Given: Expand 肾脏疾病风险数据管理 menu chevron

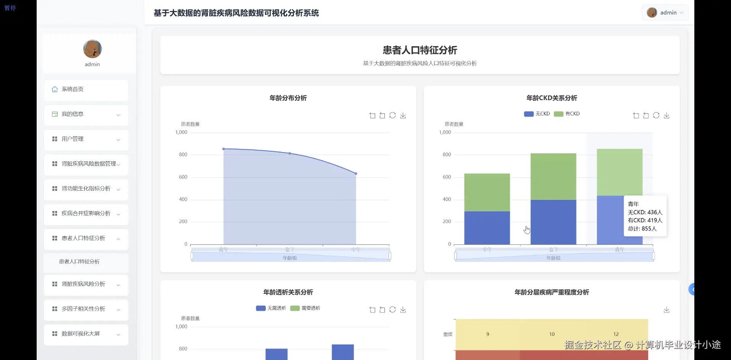Looking at the screenshot, I should click(118, 164).
